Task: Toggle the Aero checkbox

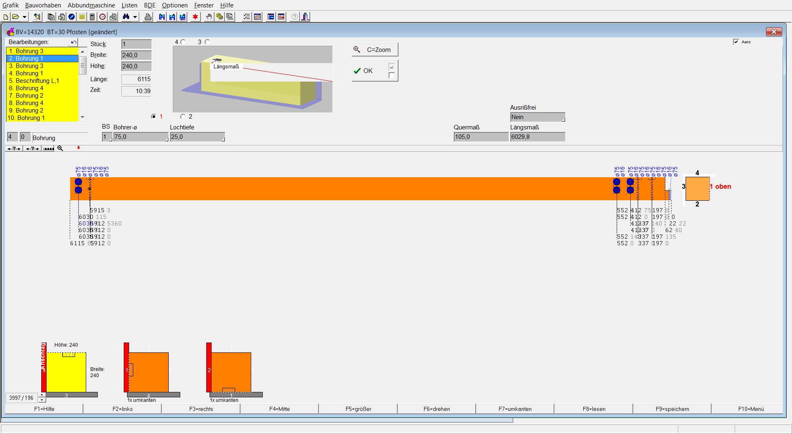Action: tap(736, 42)
